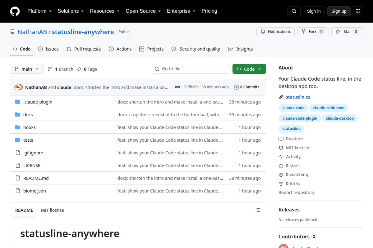Expand the Open Source menu
The height and width of the screenshot is (248, 373).
click(143, 11)
